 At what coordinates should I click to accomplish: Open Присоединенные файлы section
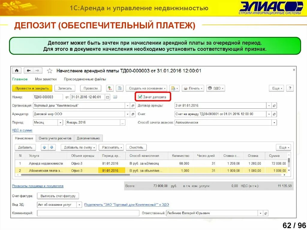85,79
